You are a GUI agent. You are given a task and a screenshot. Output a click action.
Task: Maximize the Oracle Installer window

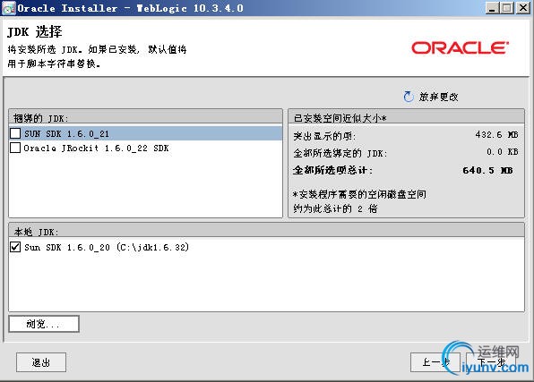507,8
